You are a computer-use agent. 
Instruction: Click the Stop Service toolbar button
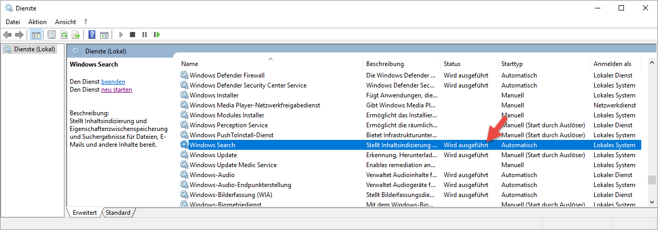coord(133,35)
